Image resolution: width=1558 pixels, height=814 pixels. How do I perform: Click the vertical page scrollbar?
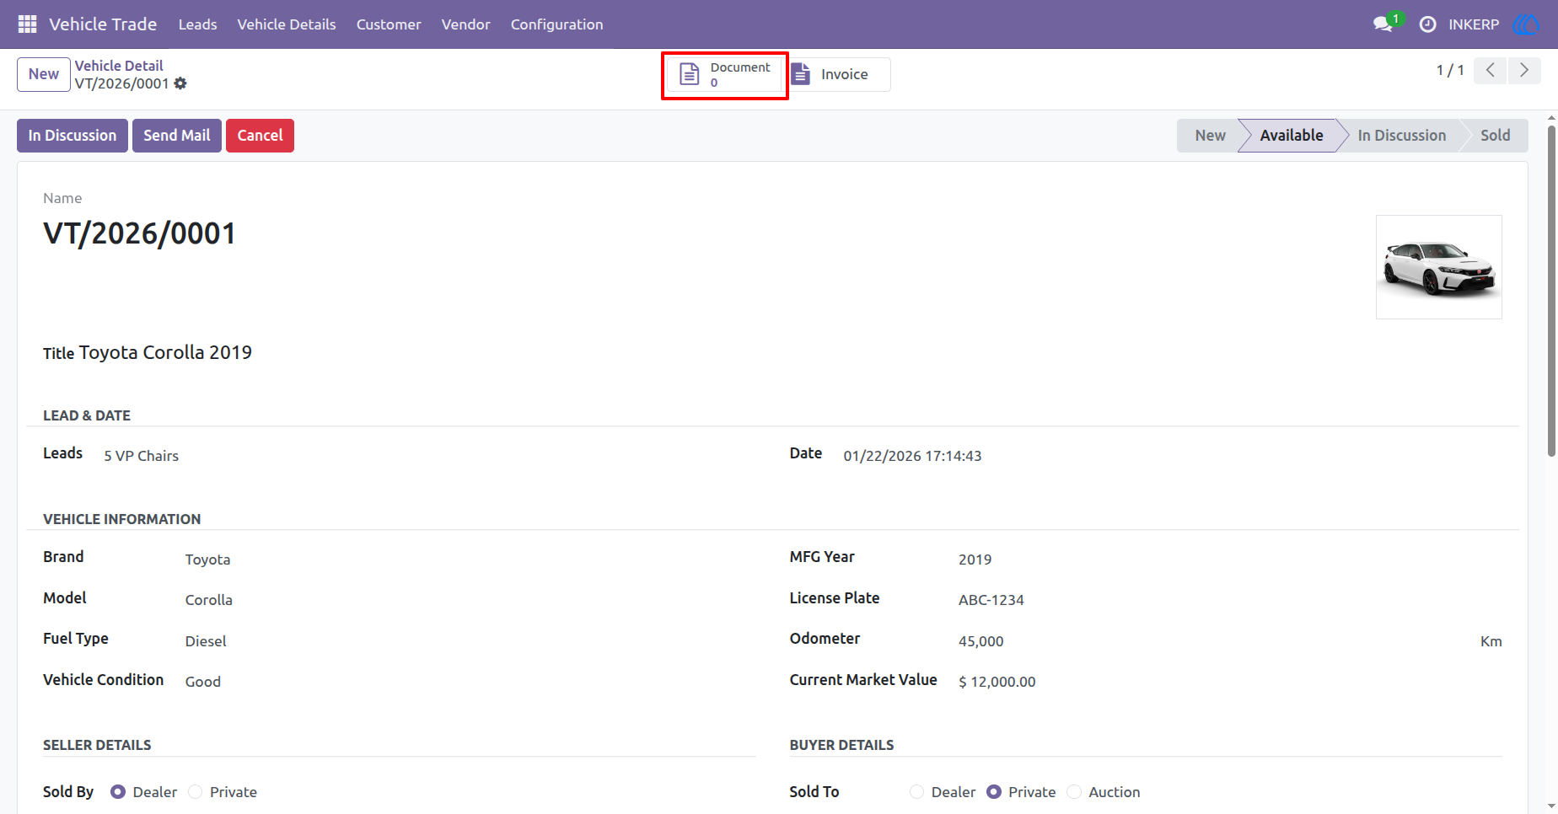(1551, 291)
